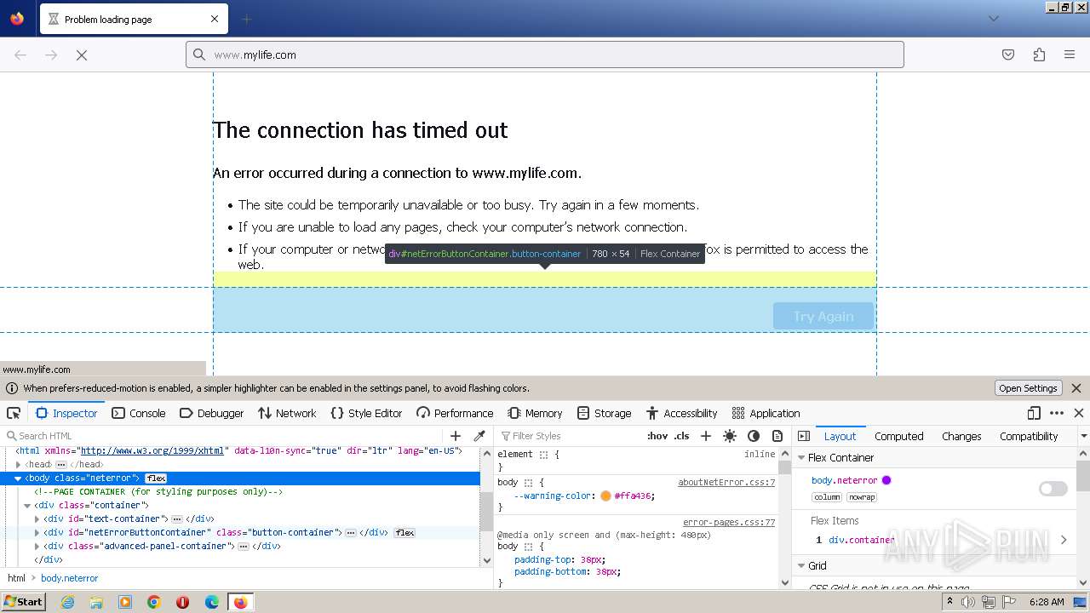Toggle flex badge on netErrorButtonContainer row
Image resolution: width=1090 pixels, height=613 pixels.
coord(404,533)
